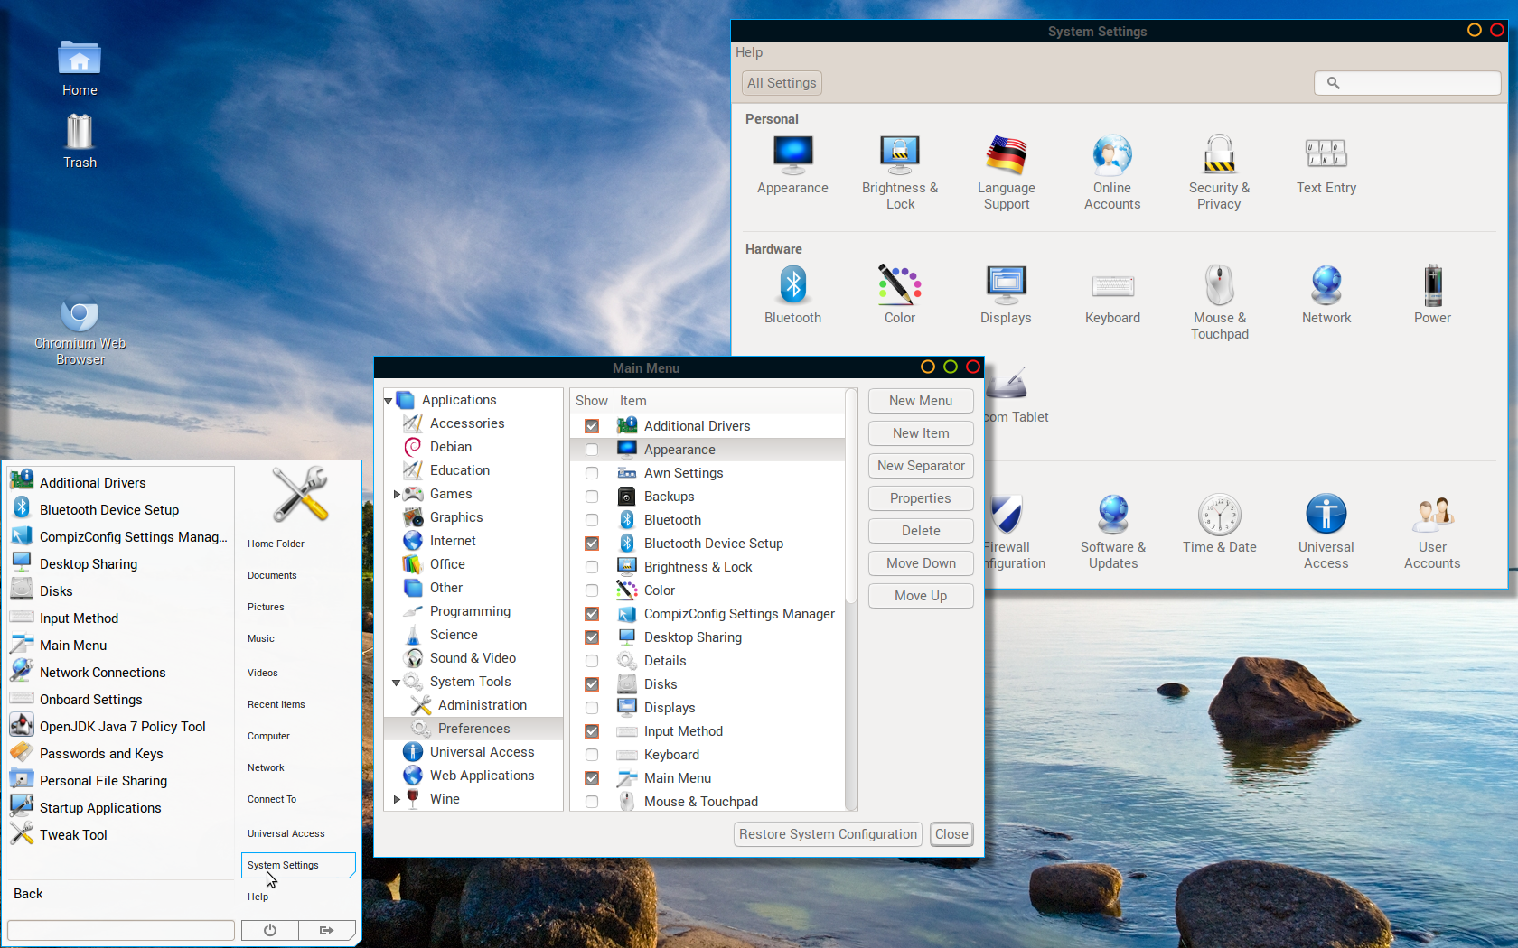Toggle the Backups show checkbox
Viewport: 1518px width, 948px height.
592,497
